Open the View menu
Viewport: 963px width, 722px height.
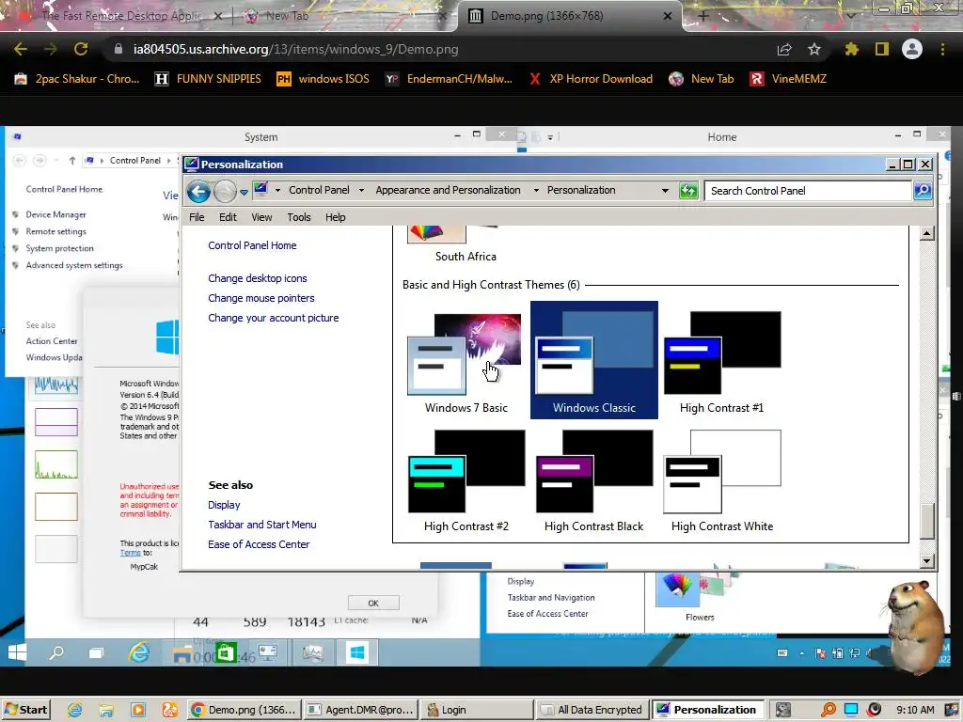click(x=261, y=217)
